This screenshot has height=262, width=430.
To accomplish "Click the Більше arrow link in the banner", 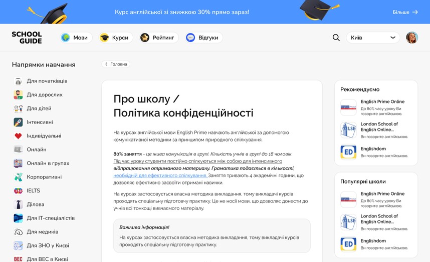I will click(405, 12).
